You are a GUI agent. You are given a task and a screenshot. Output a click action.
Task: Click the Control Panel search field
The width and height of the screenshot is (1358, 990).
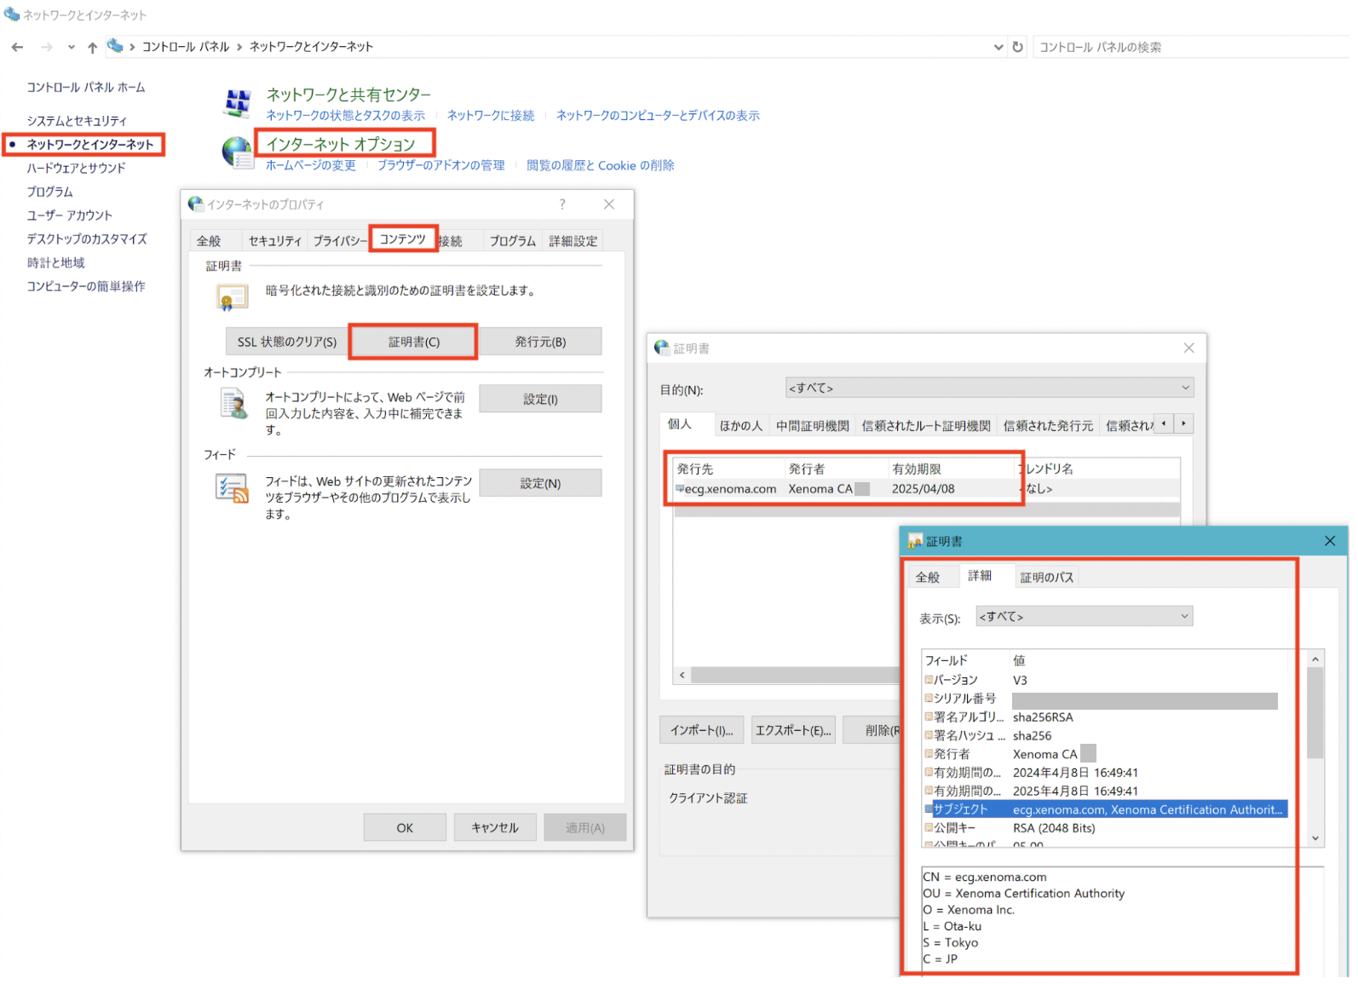(1193, 47)
